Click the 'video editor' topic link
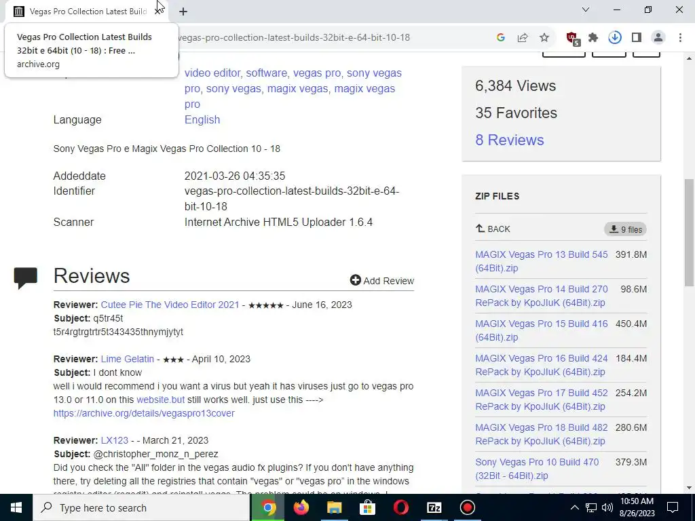 click(x=212, y=73)
